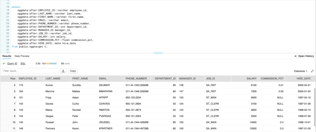Screen dimensions: 316x132
Task: Click the query duration progress bar
Action: [49, 63]
